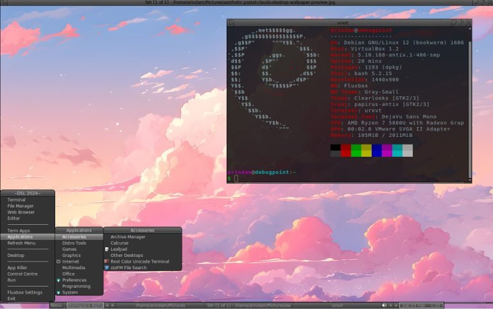493x309 pixels.
Task: Click the magenta neofetch color block
Action: pos(387,151)
